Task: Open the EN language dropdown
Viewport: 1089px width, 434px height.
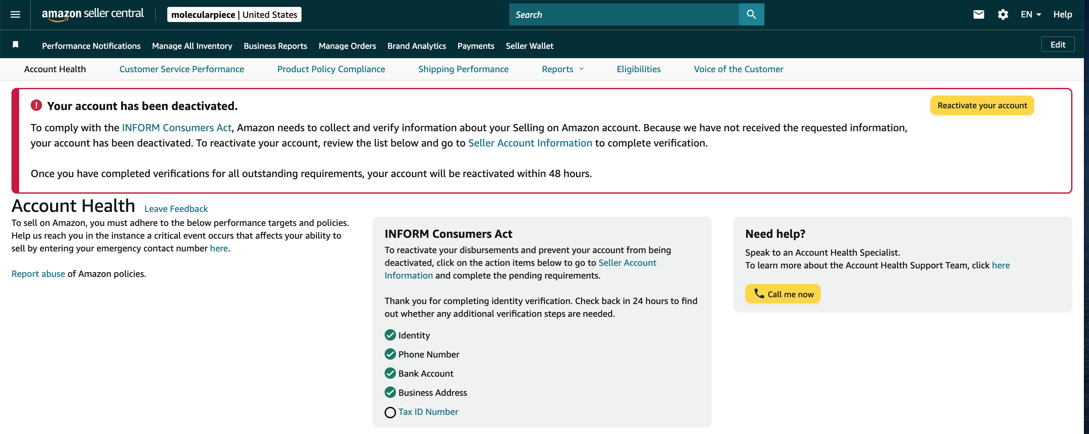Action: click(x=1031, y=14)
